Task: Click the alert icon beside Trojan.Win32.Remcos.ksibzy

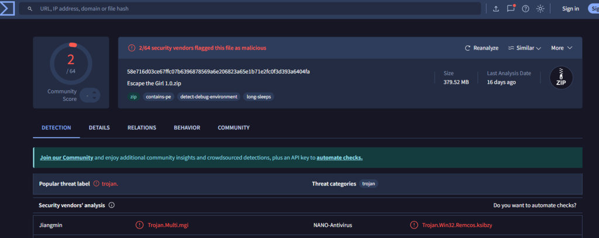Action: pyautogui.click(x=414, y=225)
